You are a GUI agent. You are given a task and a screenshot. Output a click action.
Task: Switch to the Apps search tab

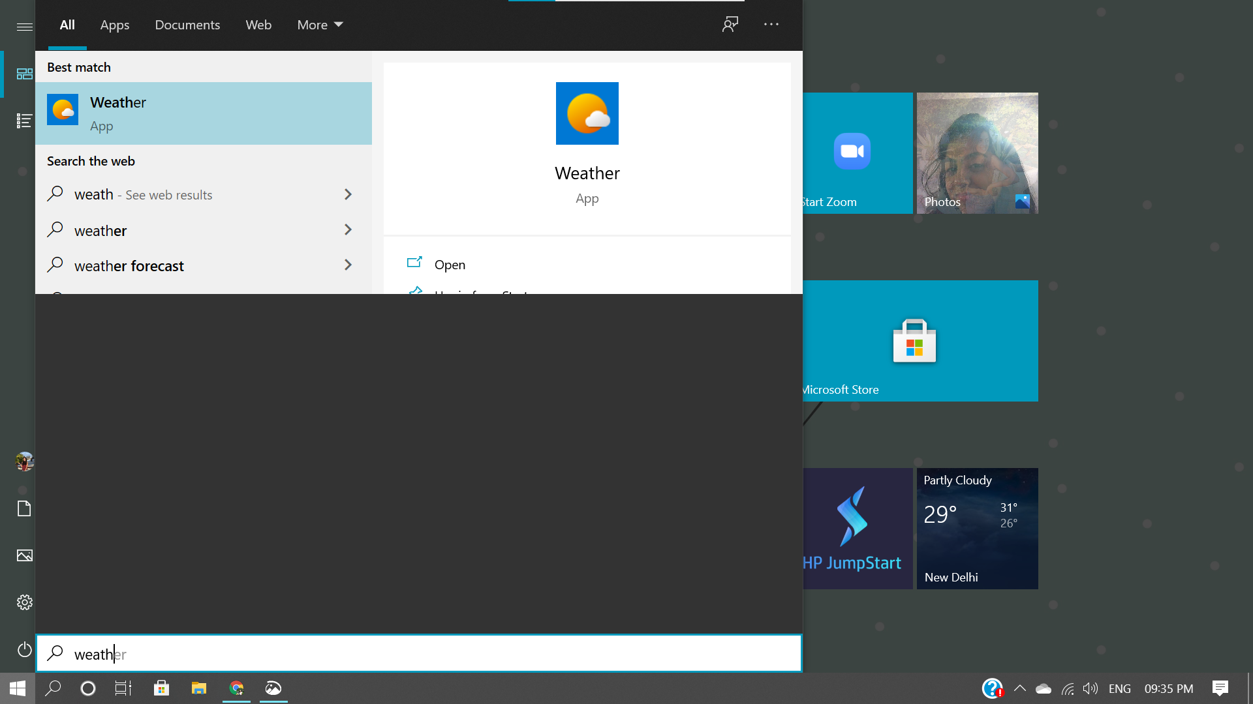(x=115, y=25)
